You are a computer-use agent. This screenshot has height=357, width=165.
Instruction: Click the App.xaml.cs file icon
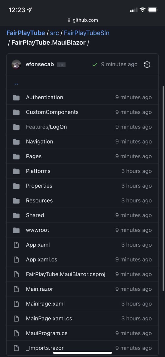(16, 259)
